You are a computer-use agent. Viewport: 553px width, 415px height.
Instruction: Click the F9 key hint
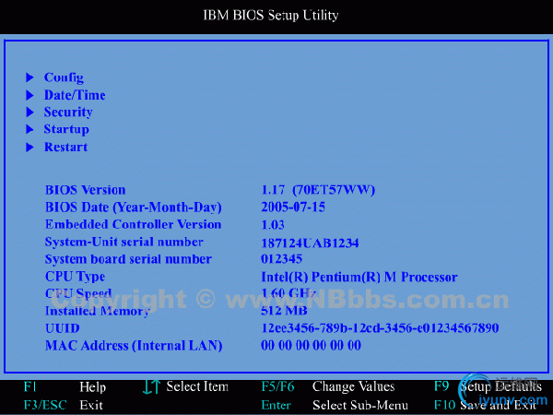pyautogui.click(x=441, y=386)
